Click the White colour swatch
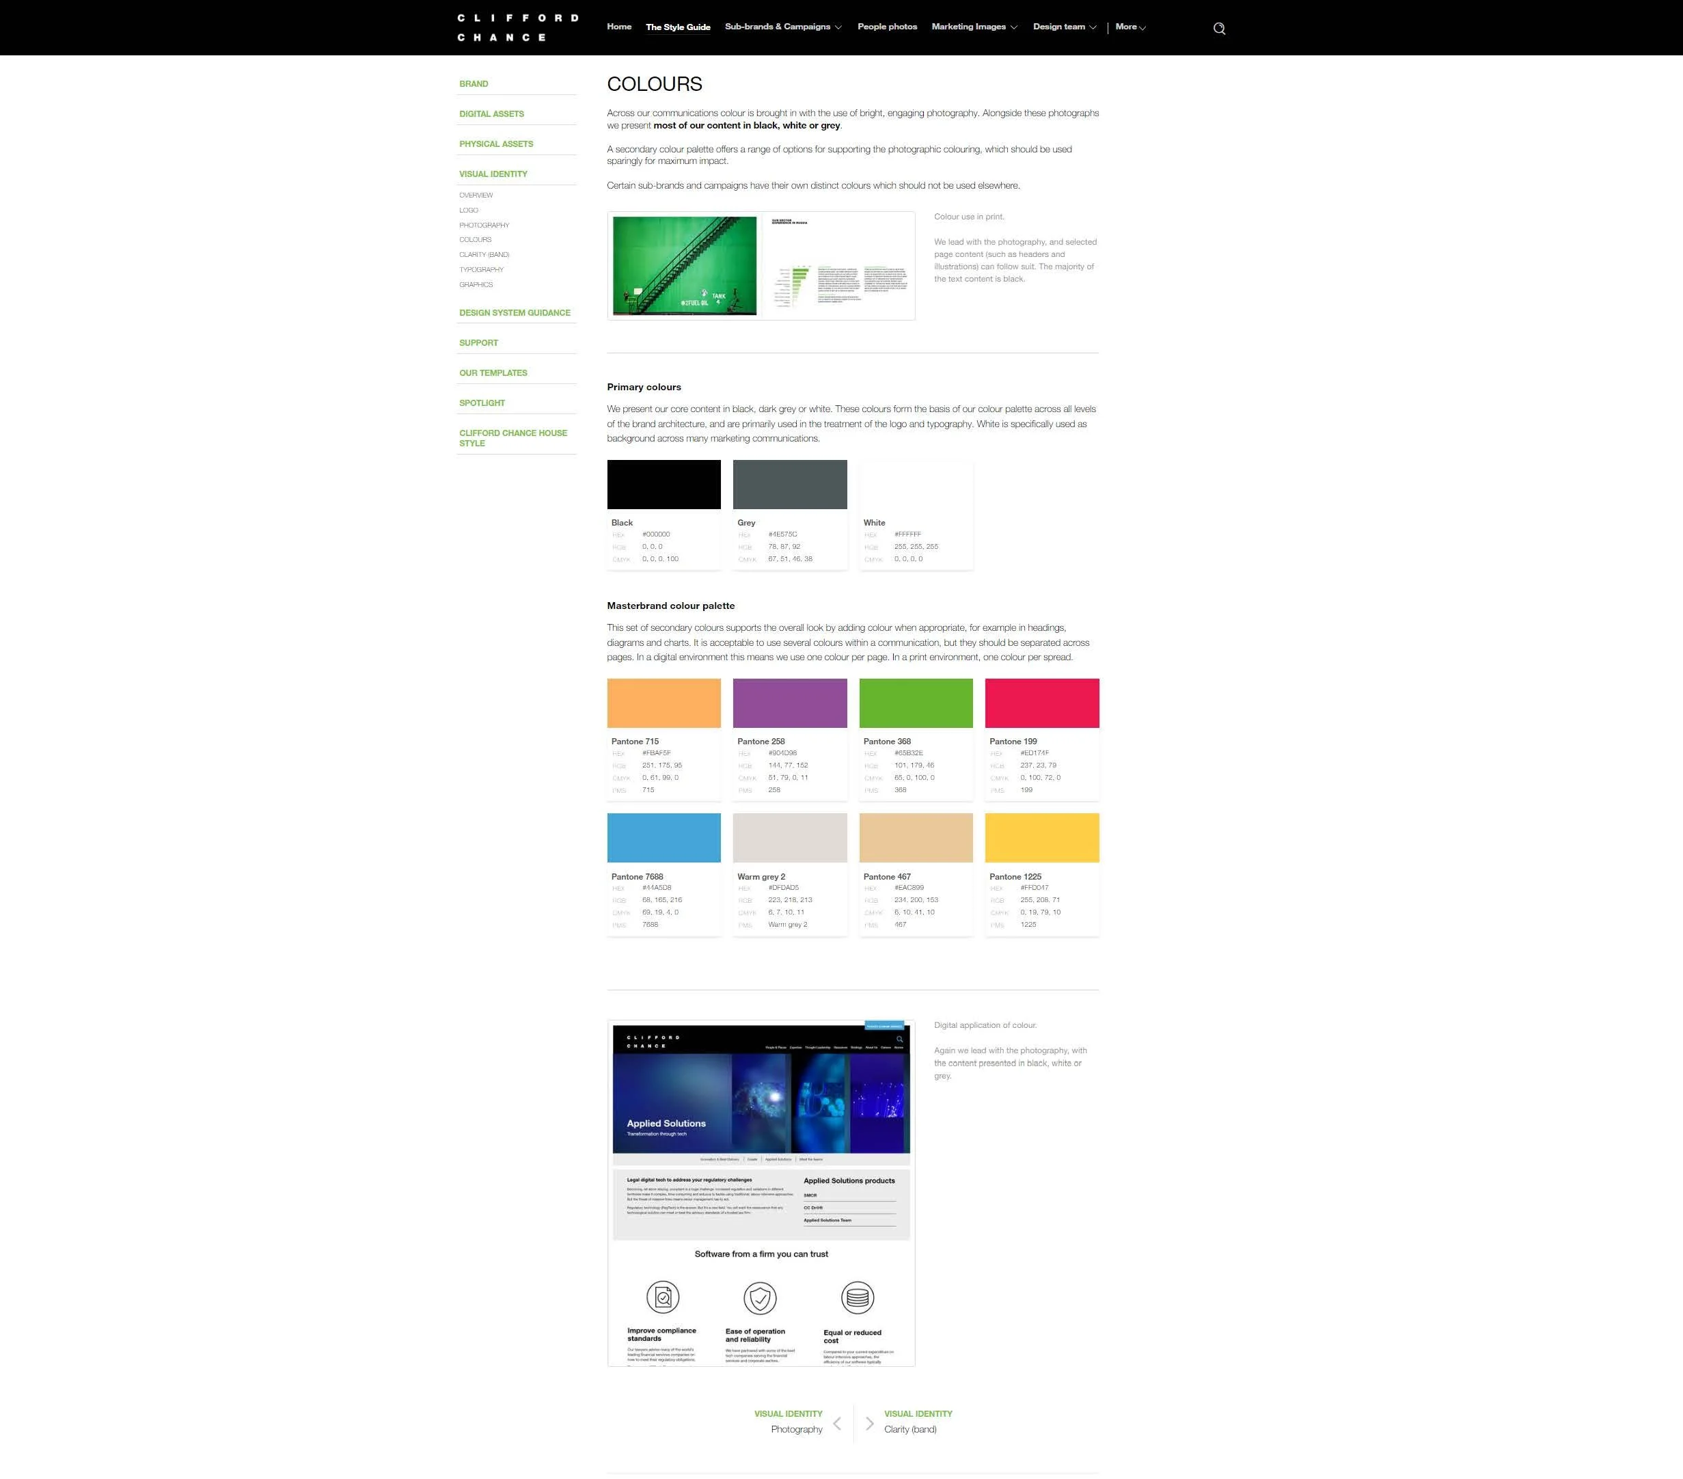1683x1479 pixels. [916, 484]
